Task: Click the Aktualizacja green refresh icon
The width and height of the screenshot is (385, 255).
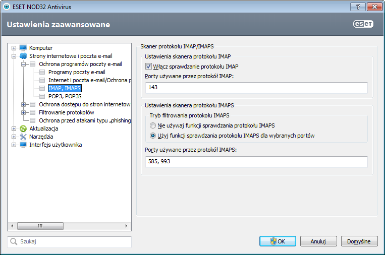Action: pyautogui.click(x=23, y=129)
